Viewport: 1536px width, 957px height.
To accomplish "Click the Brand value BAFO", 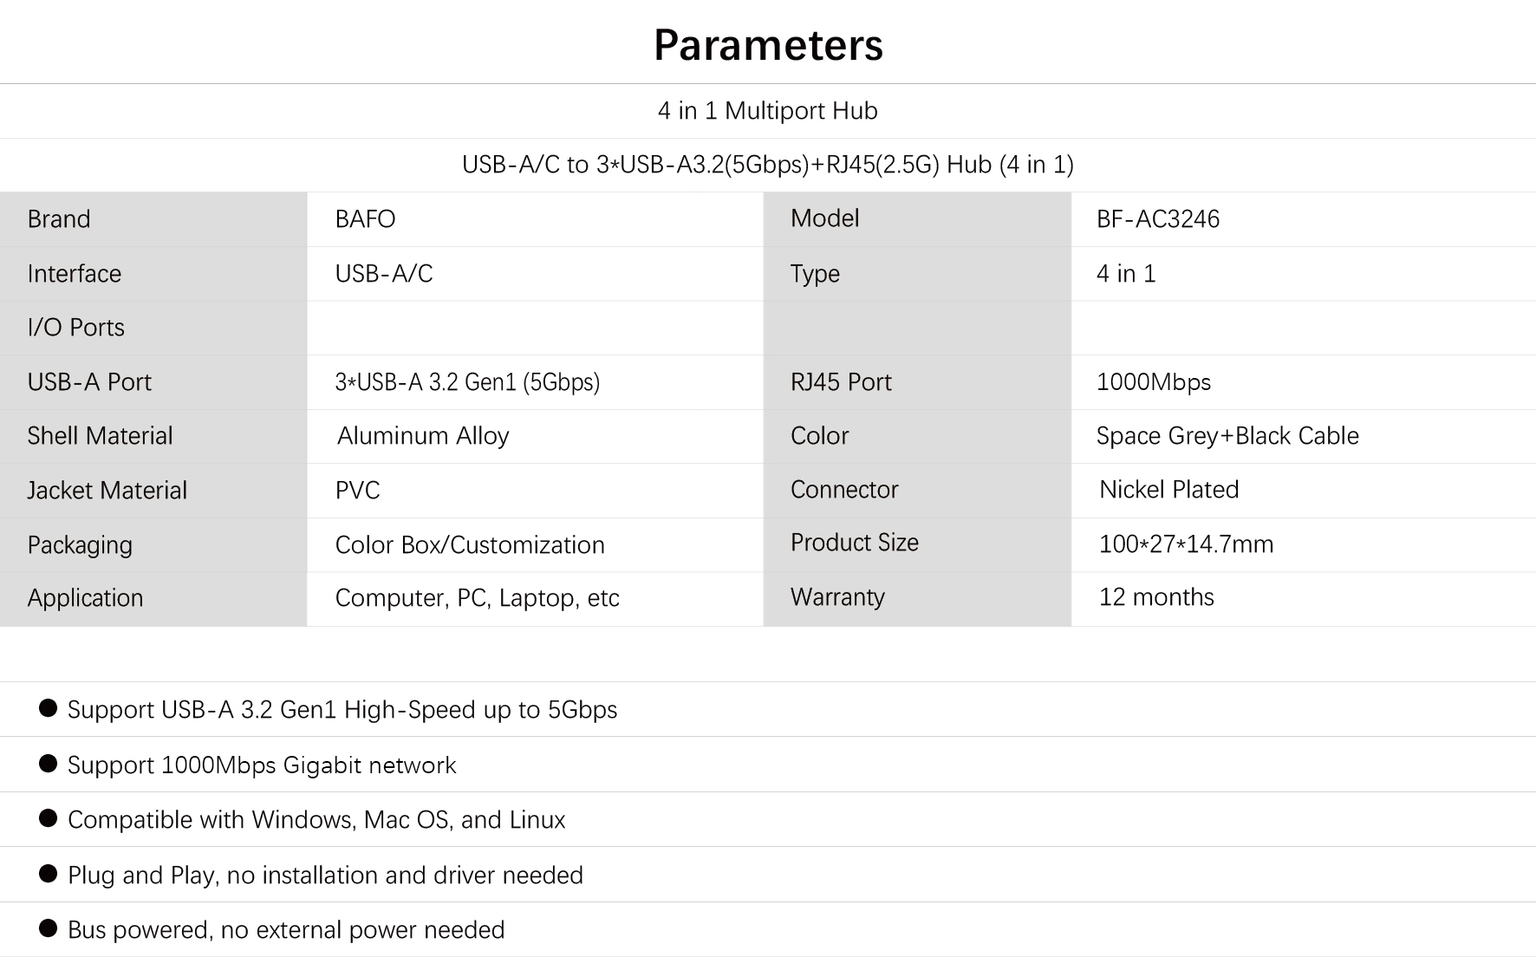I will click(x=365, y=219).
